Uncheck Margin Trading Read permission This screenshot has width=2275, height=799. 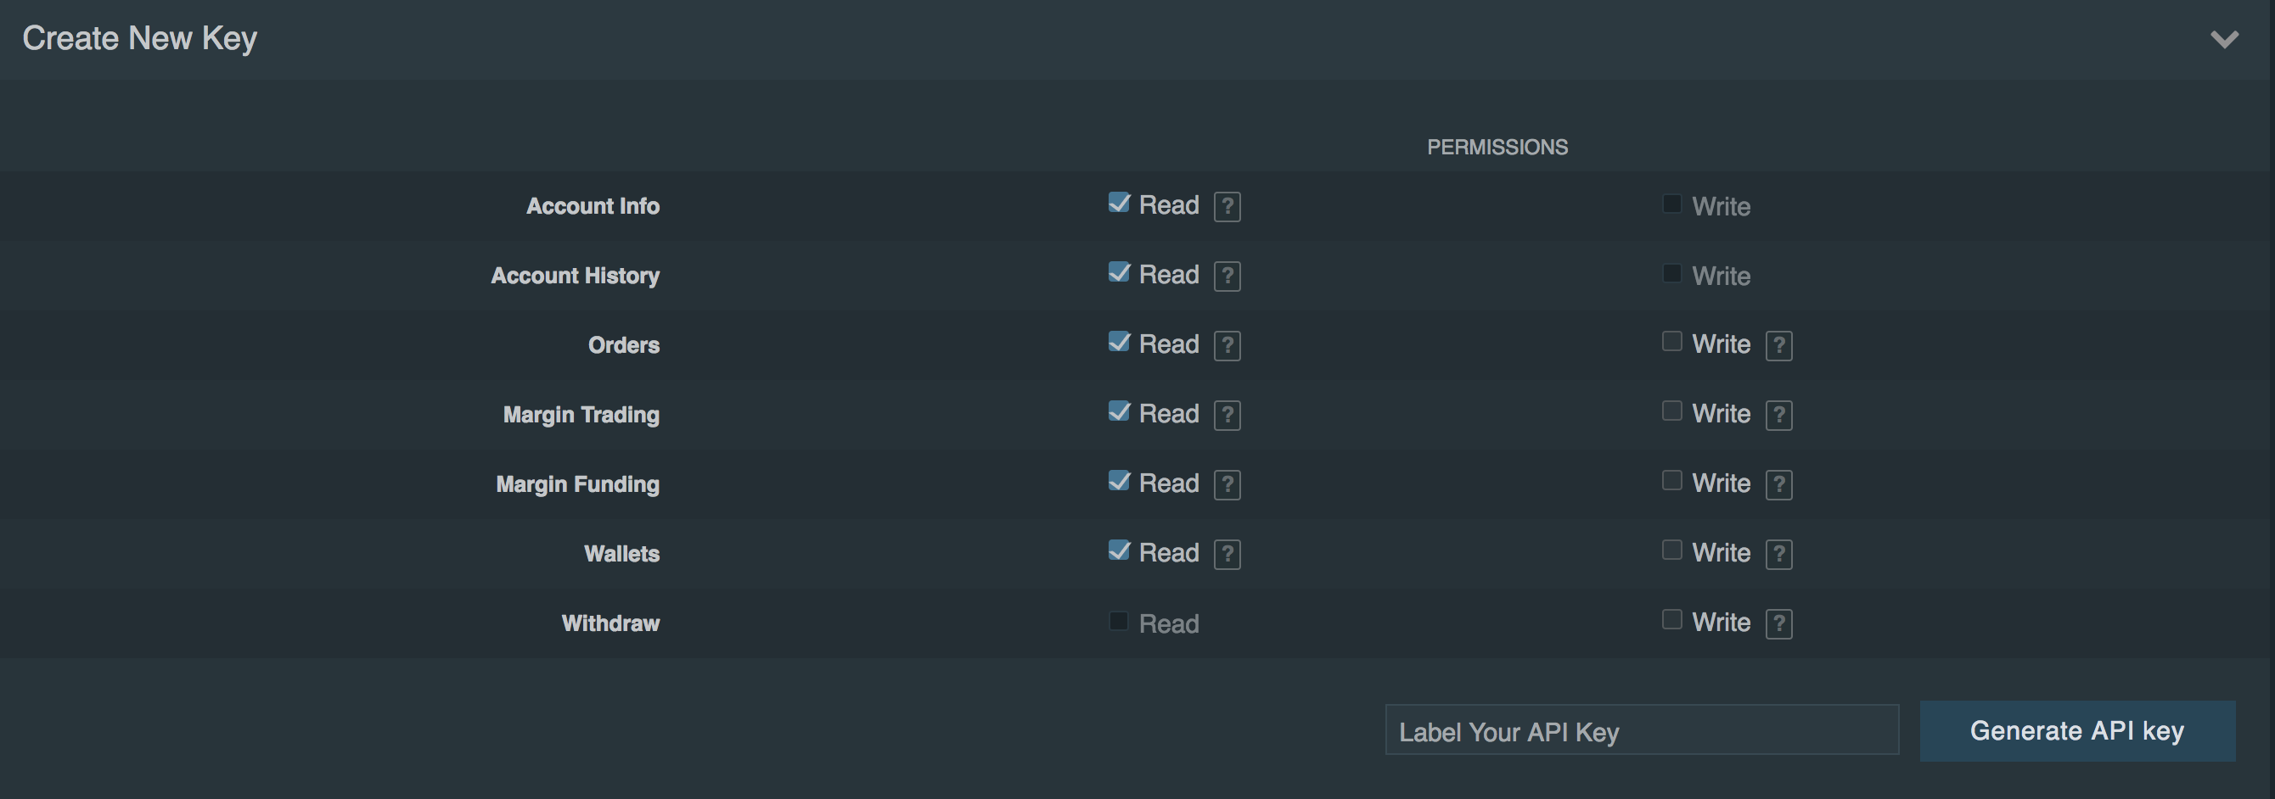(x=1119, y=411)
